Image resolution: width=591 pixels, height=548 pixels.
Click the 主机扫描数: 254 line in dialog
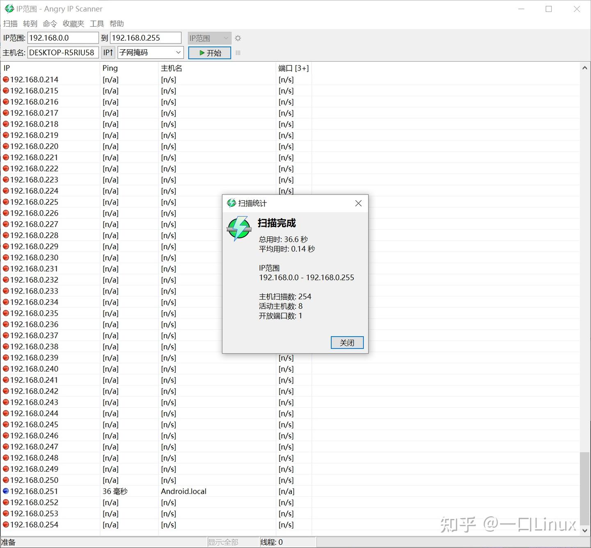[285, 296]
